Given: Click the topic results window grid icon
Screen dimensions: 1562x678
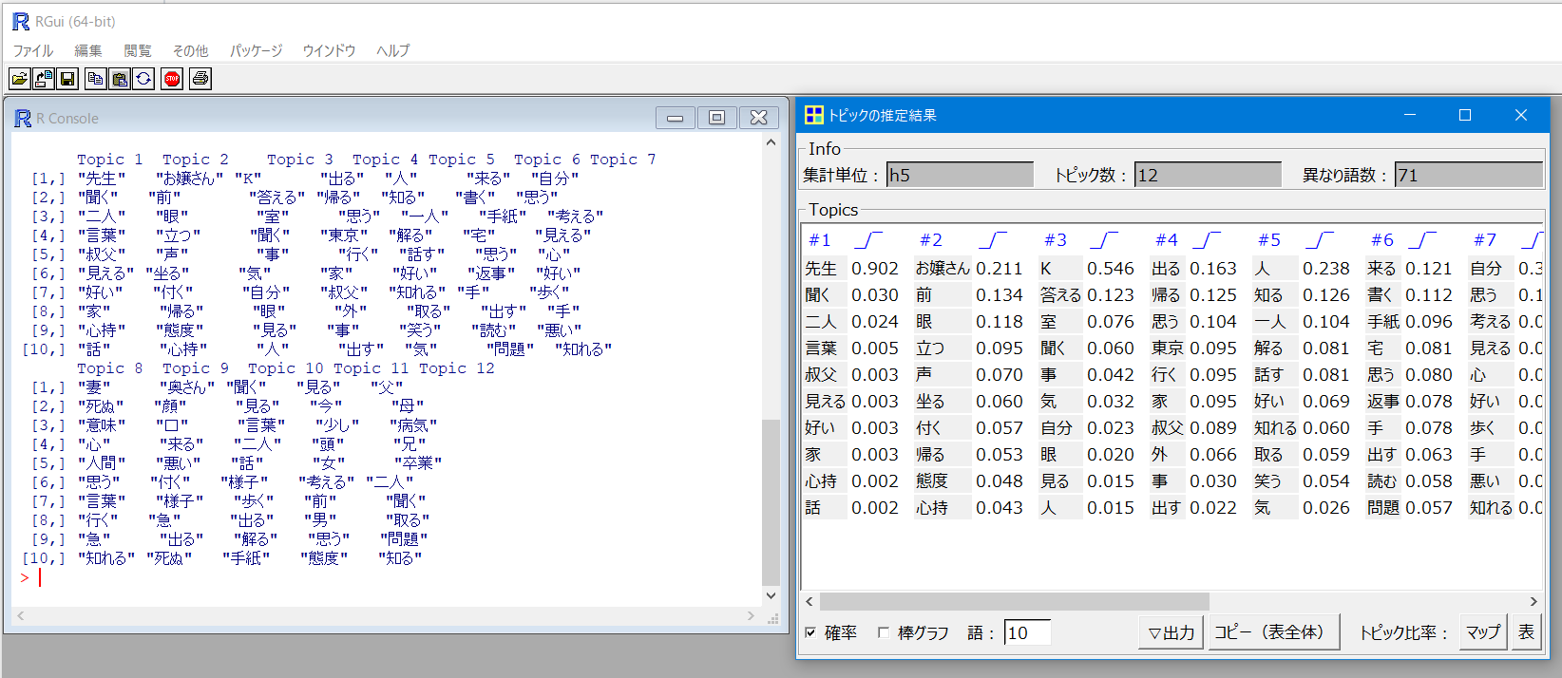Looking at the screenshot, I should point(814,115).
